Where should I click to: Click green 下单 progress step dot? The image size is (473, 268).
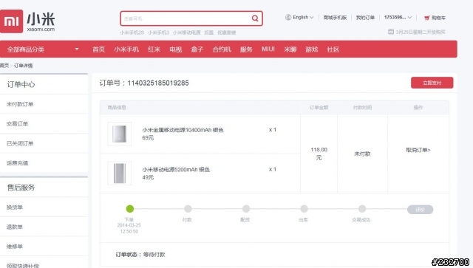pyautogui.click(x=130, y=208)
